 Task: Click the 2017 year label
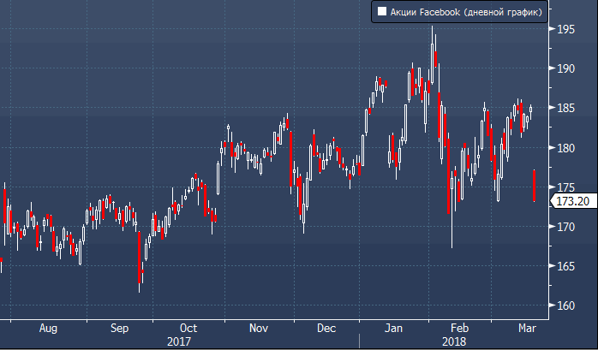click(179, 341)
